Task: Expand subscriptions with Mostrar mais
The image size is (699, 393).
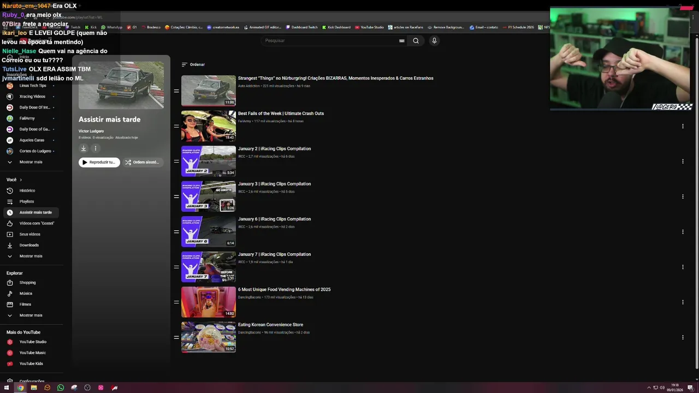Action: tap(32, 162)
